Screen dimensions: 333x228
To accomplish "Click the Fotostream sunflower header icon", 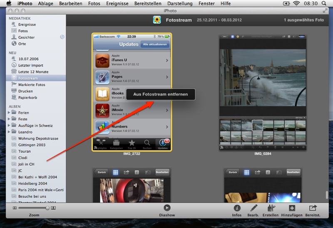I will pos(157,20).
